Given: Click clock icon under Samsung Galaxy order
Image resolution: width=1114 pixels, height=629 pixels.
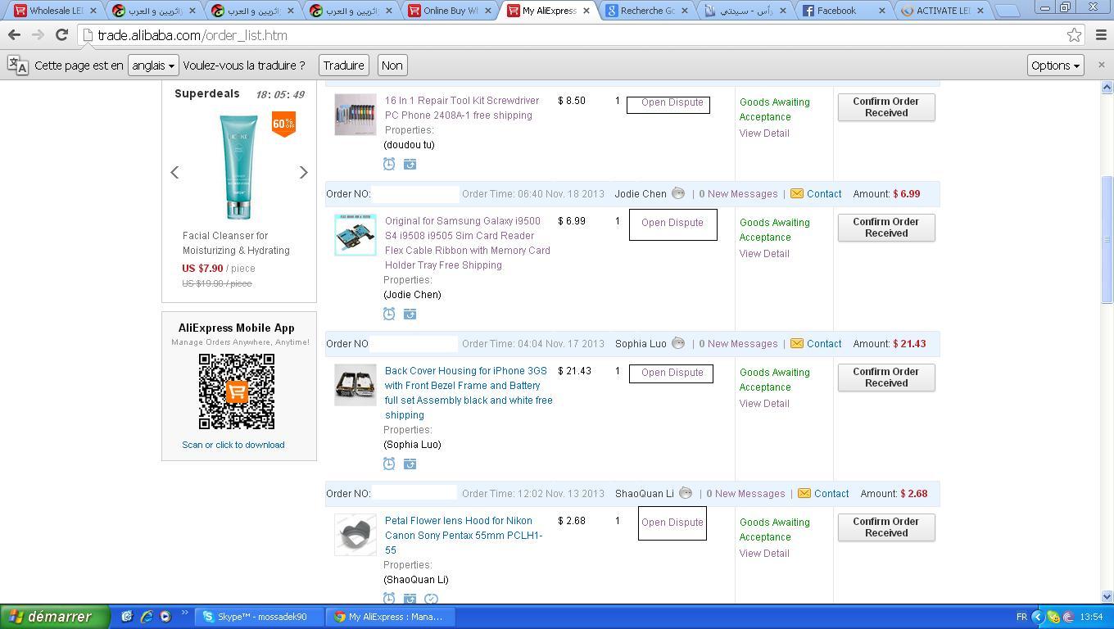Looking at the screenshot, I should (389, 314).
